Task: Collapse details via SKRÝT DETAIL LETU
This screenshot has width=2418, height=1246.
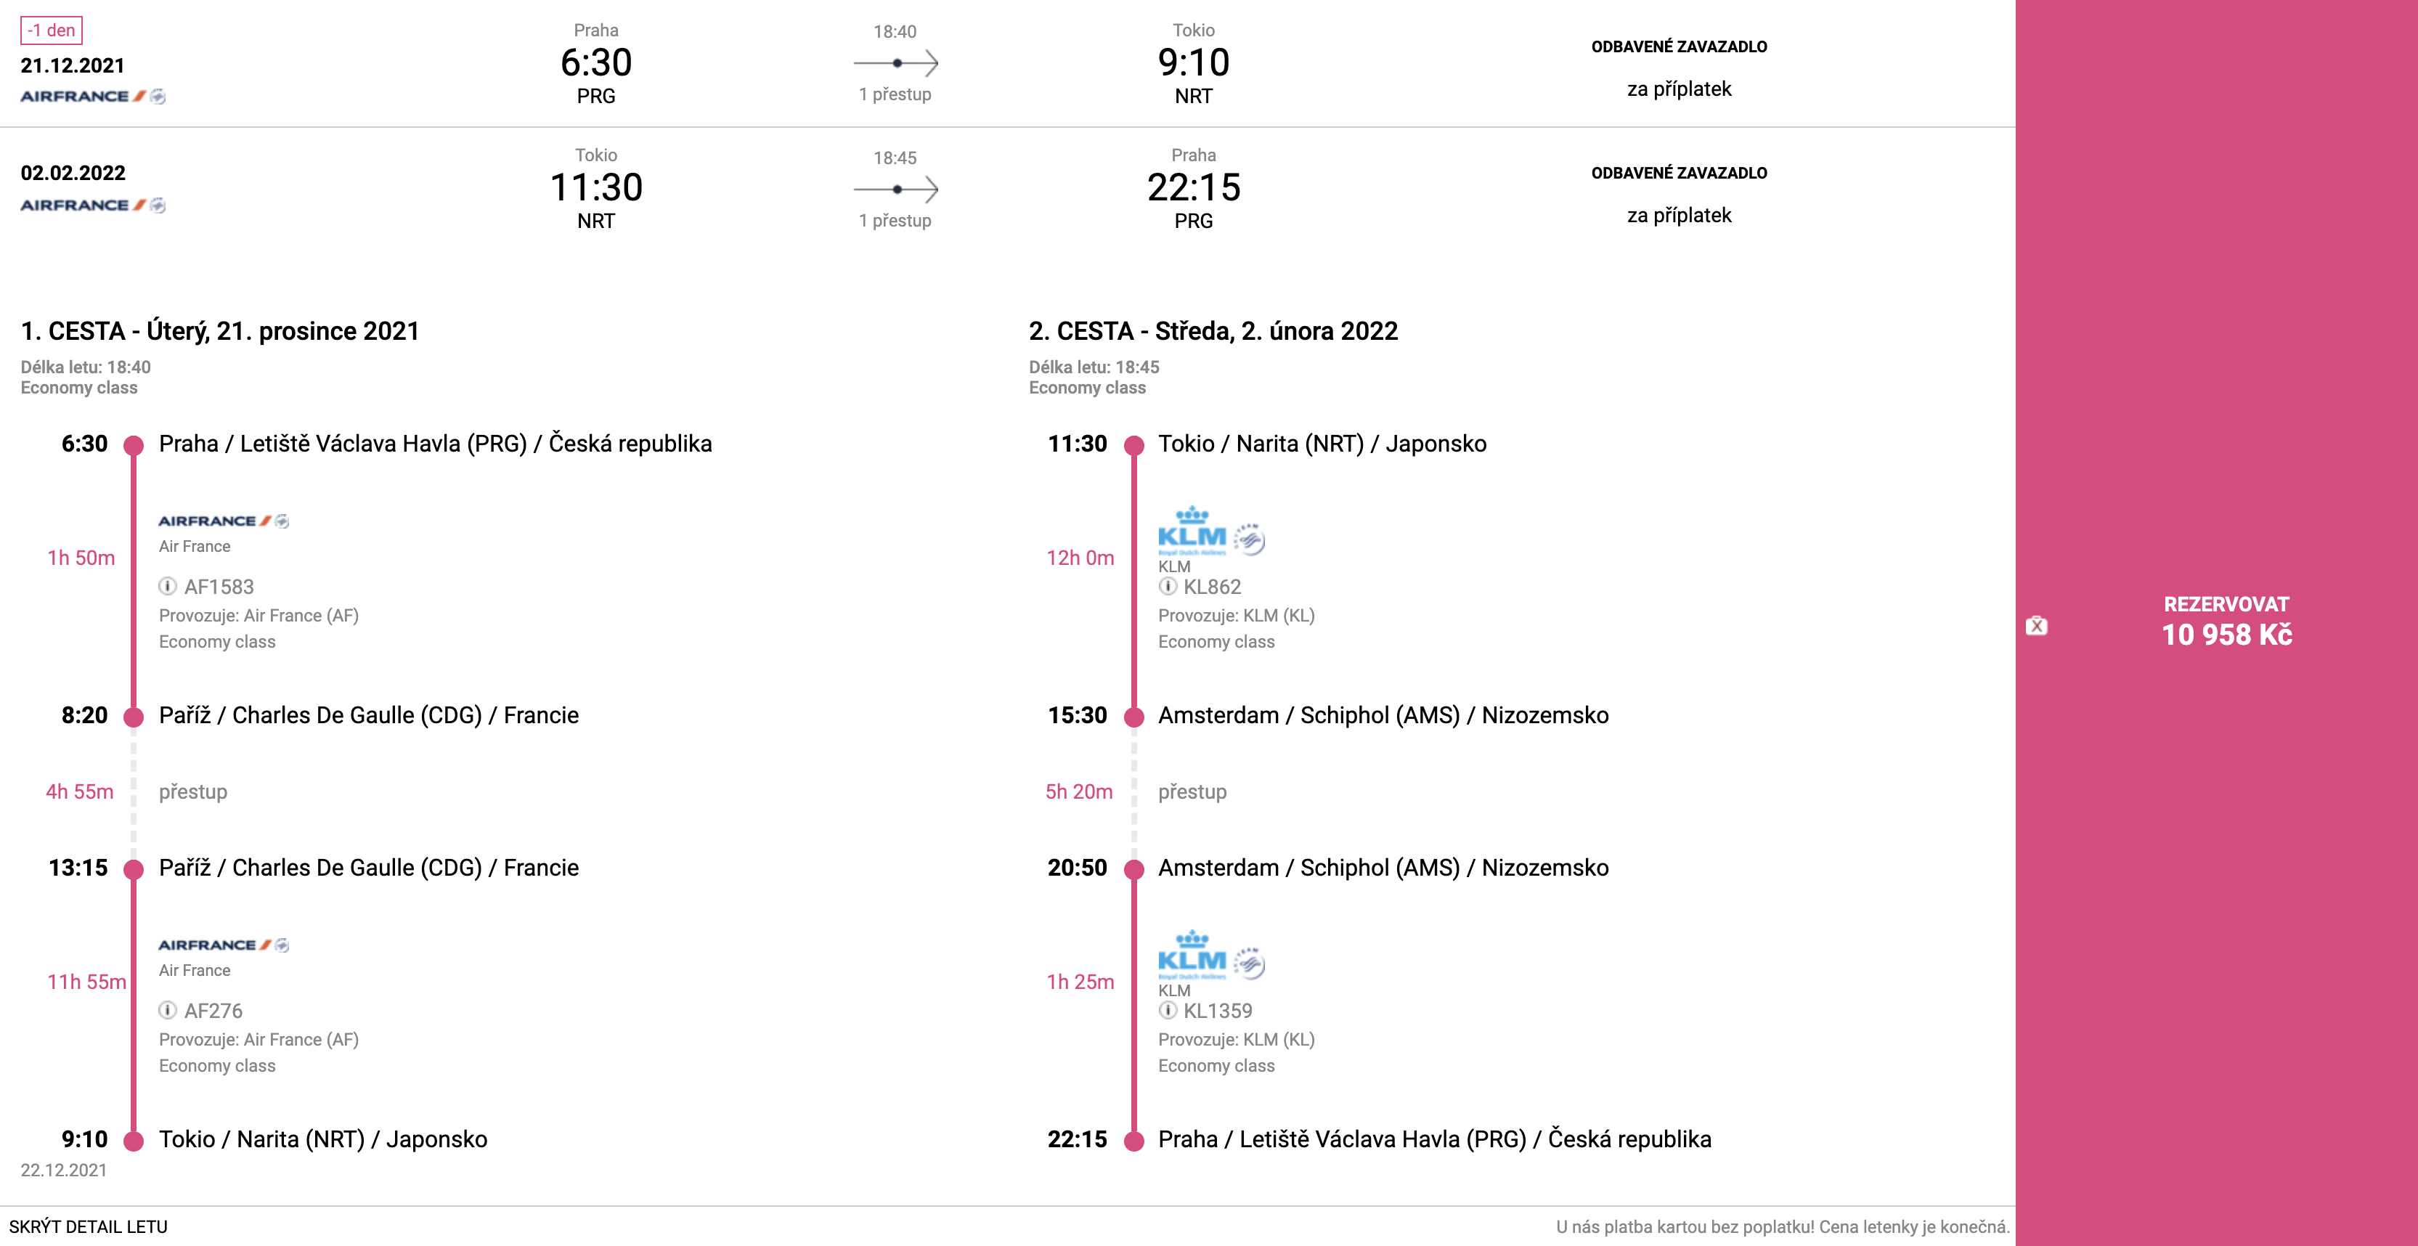Action: click(89, 1226)
